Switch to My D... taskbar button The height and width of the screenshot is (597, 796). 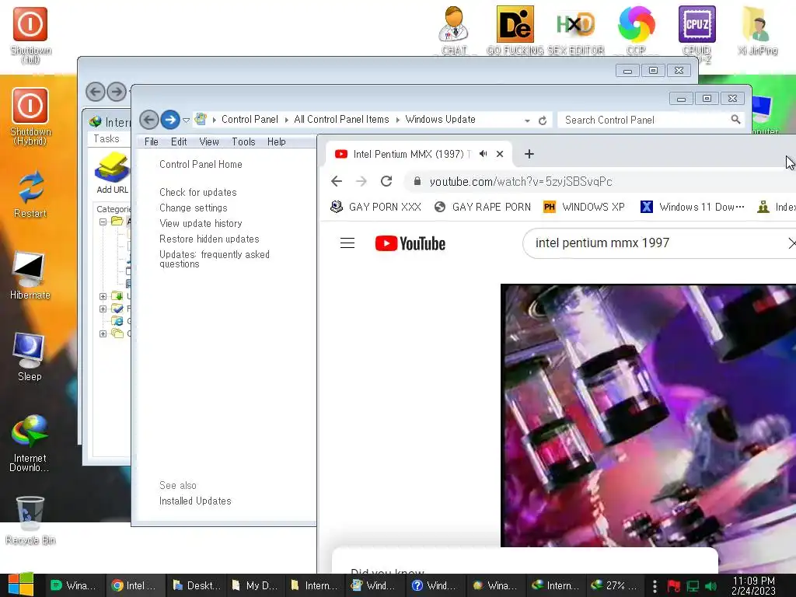tap(255, 585)
